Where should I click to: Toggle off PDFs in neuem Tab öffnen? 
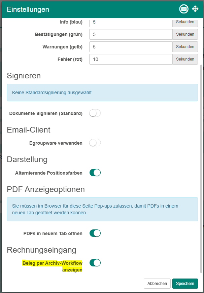tap(95, 233)
